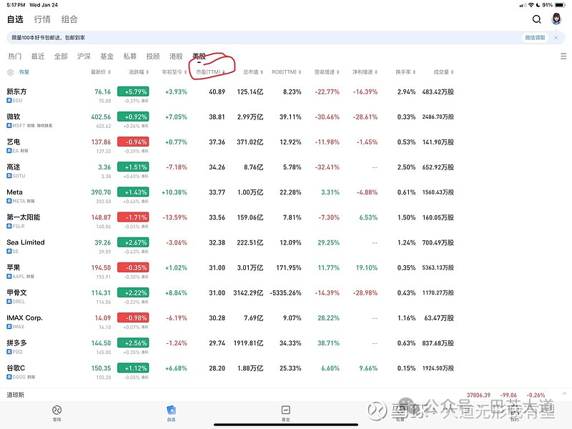The height and width of the screenshot is (429, 572).
Task: Select the 港股 category tab
Action: 176,56
